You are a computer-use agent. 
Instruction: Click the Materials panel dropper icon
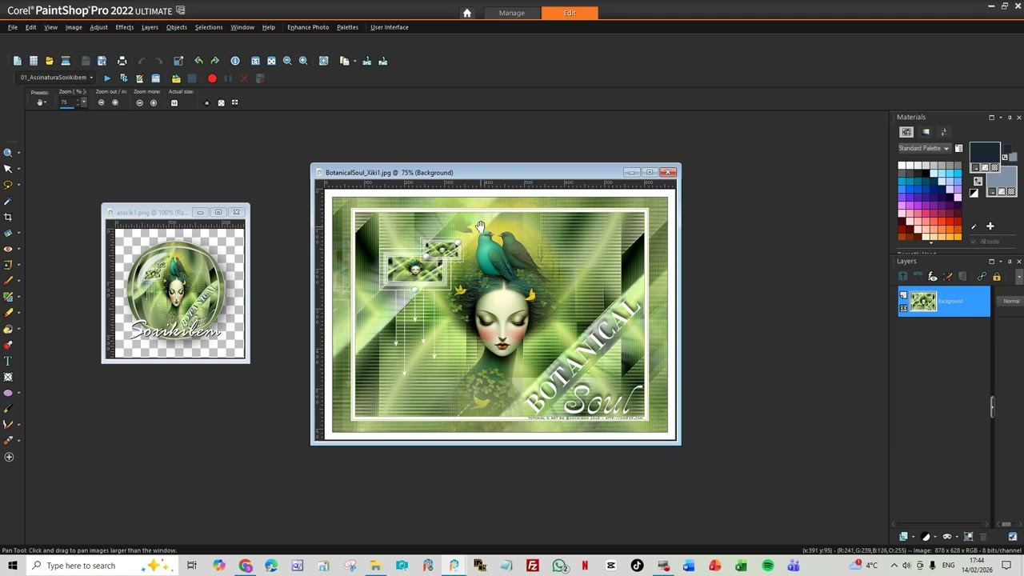(974, 226)
